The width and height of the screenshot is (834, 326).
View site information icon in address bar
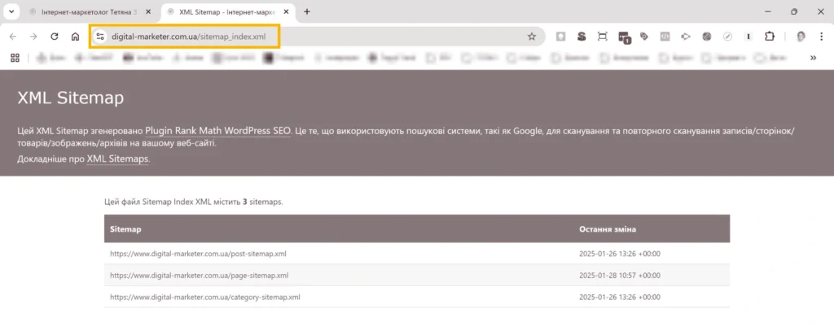[x=100, y=37]
